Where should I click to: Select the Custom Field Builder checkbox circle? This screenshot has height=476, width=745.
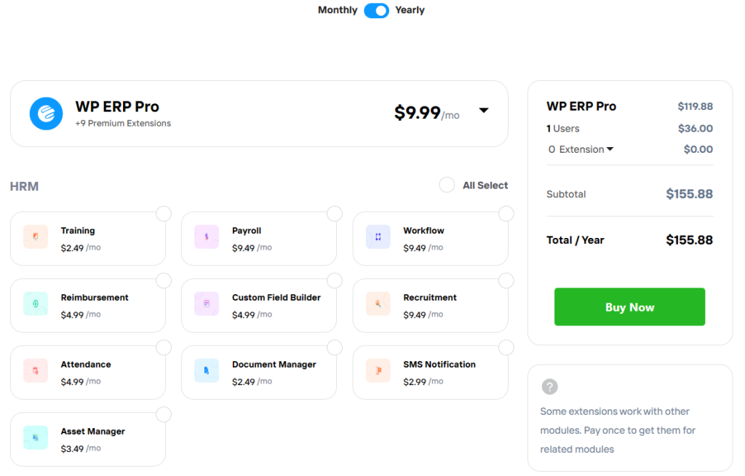pos(335,281)
